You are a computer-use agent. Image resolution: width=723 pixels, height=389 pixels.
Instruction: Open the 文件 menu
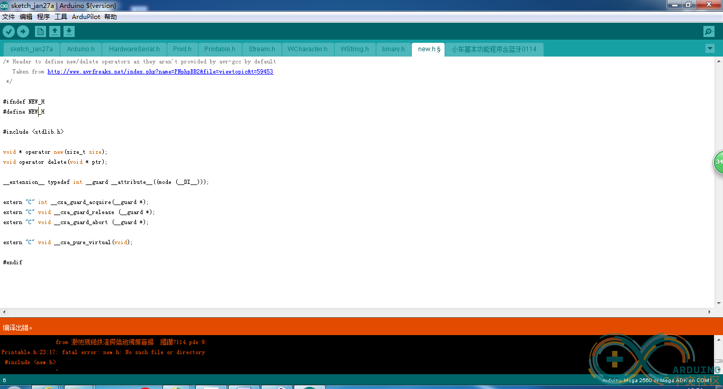pyautogui.click(x=8, y=17)
